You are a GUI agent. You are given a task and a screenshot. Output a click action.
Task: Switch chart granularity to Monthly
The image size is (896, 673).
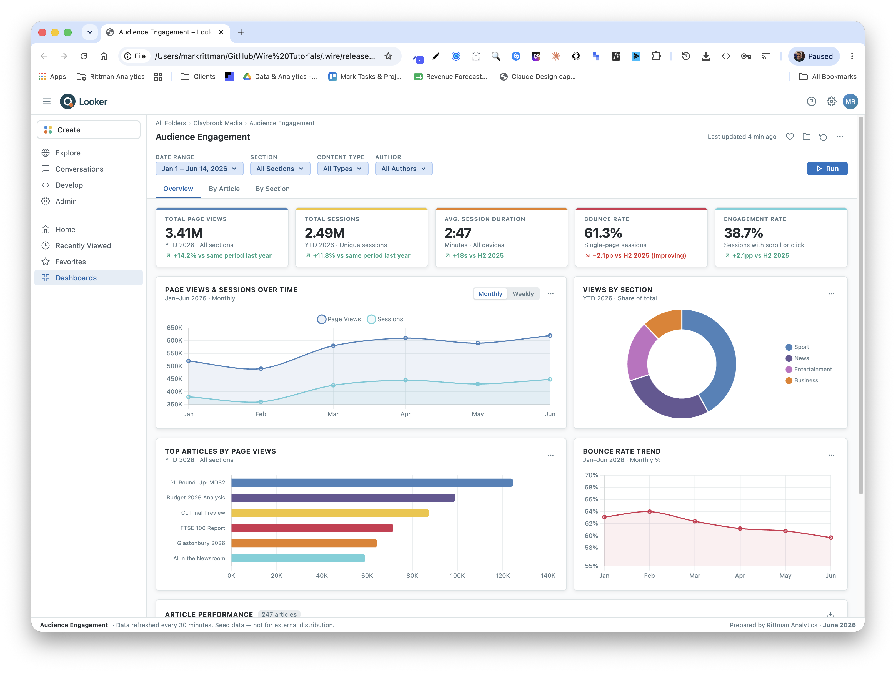click(x=490, y=293)
